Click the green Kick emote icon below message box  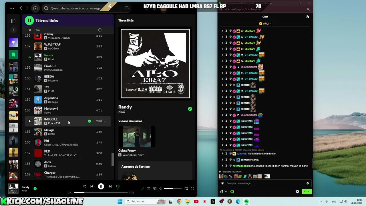(x=232, y=192)
